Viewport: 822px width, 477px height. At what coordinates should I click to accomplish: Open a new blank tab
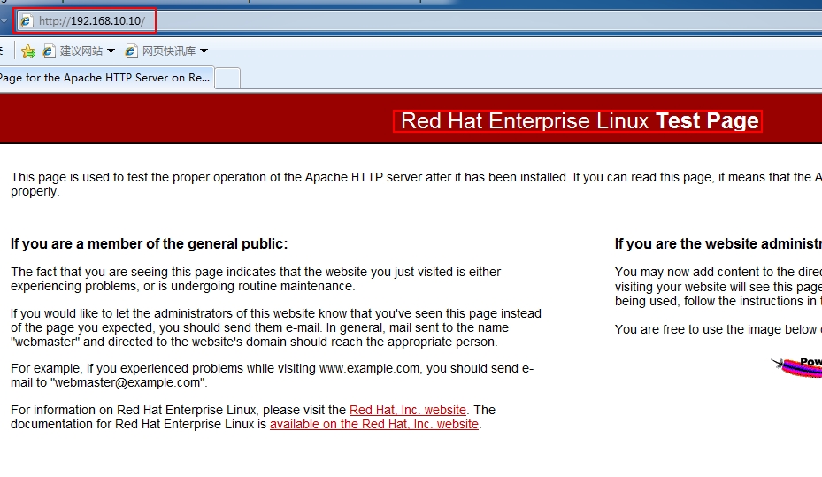coord(227,78)
